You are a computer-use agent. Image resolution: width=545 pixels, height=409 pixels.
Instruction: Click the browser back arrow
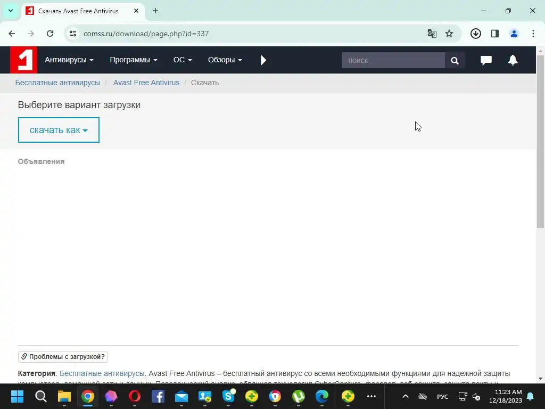[x=12, y=34]
